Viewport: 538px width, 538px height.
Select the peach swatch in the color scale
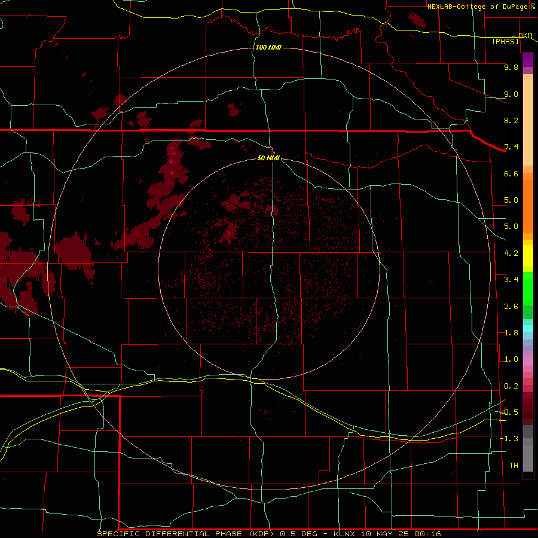pos(528,123)
